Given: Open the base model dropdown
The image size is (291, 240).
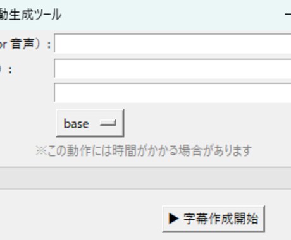Looking at the screenshot, I should pyautogui.click(x=90, y=123).
